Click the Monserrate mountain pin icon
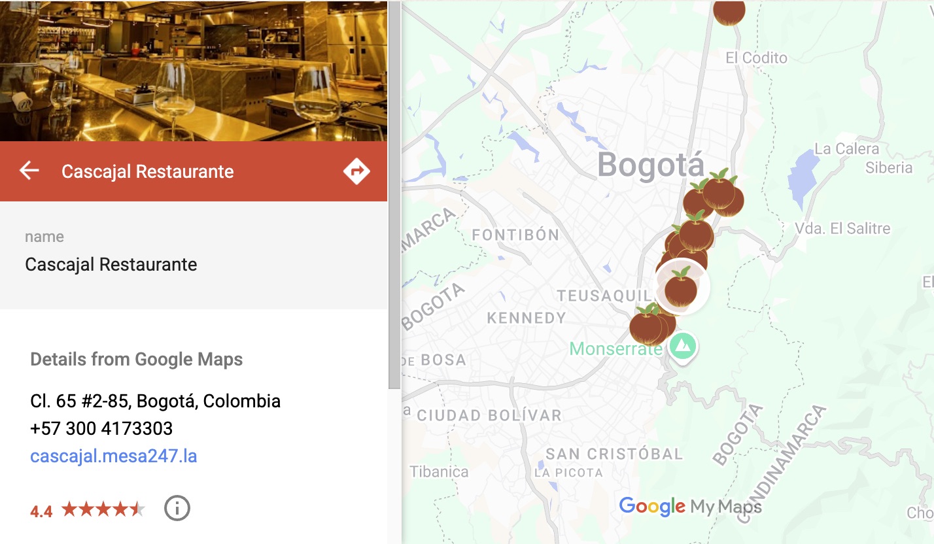The width and height of the screenshot is (934, 544). pyautogui.click(x=683, y=347)
